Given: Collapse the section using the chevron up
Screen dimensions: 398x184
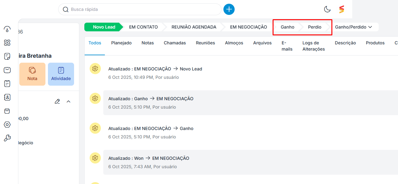Looking at the screenshot, I should (68, 101).
